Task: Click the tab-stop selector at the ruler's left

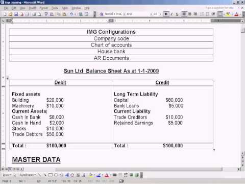Action: coord(3,21)
